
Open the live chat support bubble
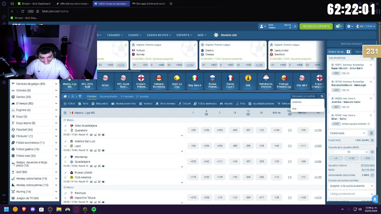tap(375, 199)
